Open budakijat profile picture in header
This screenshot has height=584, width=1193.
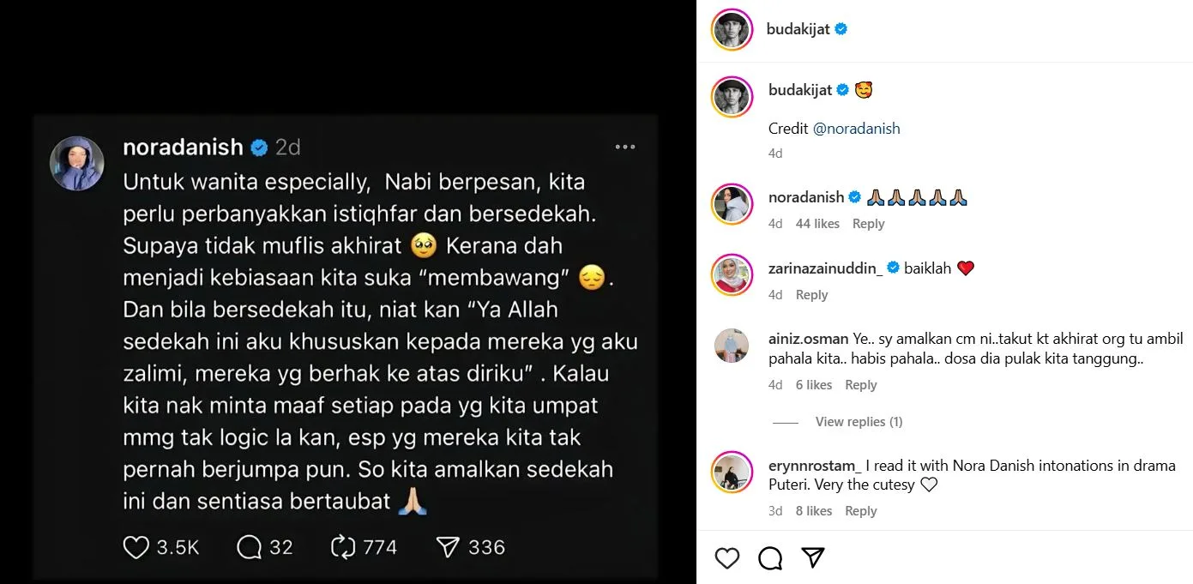pos(732,29)
